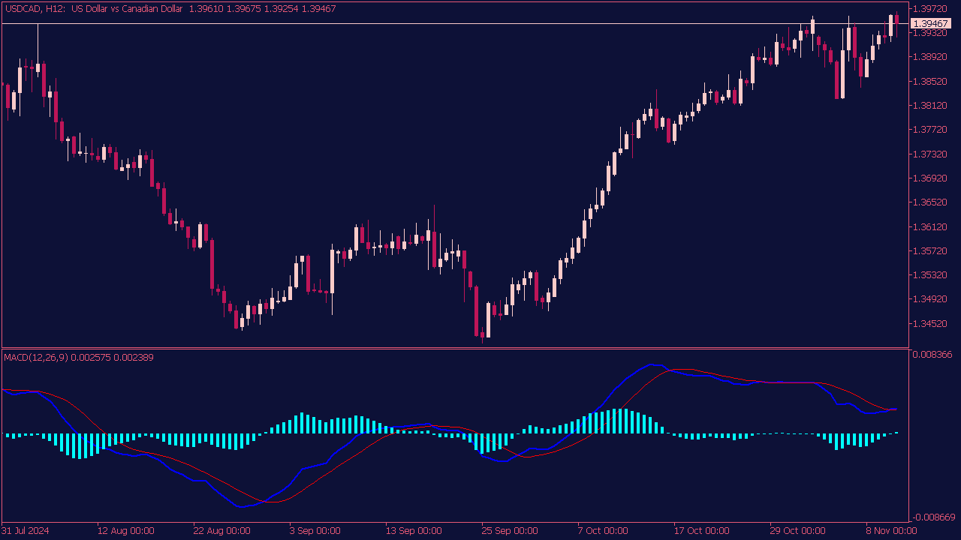Screen dimensions: 961x540
Task: Click the 12 Aug 00:00 time label
Action: [125, 531]
